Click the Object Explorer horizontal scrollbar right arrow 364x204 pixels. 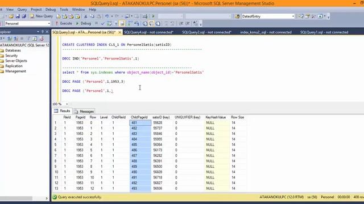(47, 198)
